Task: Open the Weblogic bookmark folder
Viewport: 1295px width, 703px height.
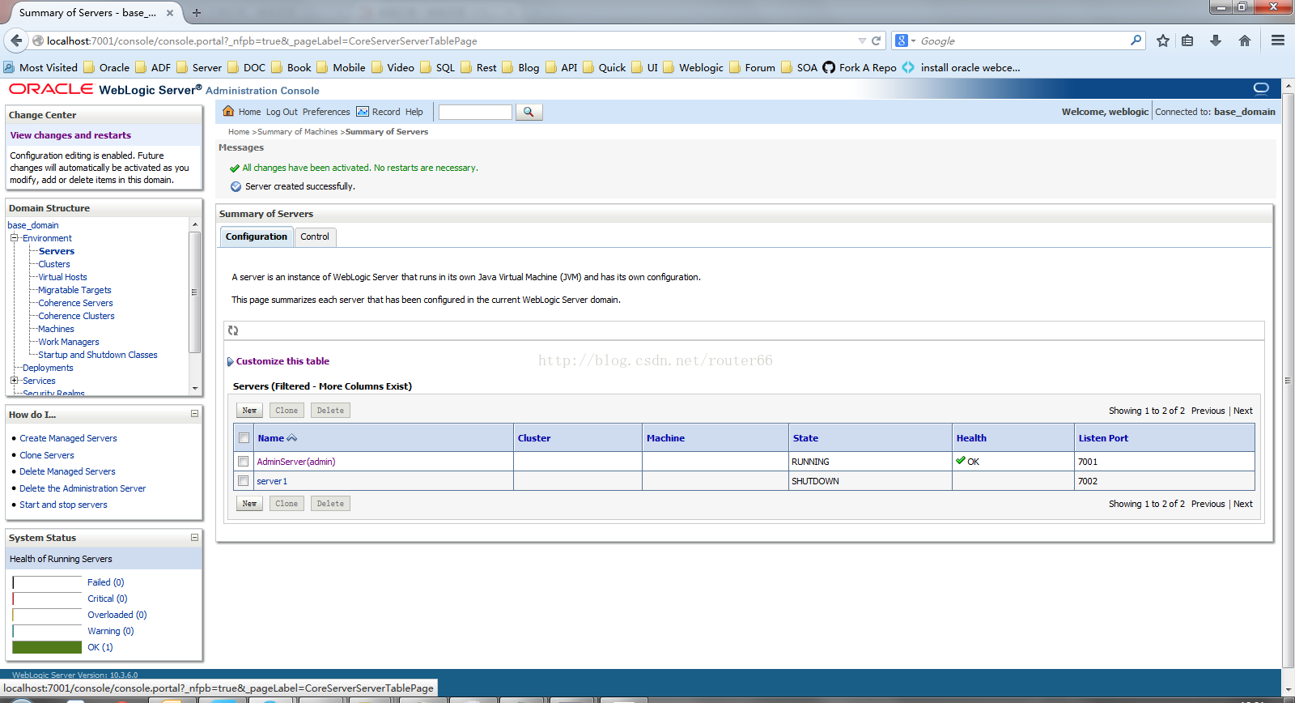Action: pyautogui.click(x=694, y=67)
